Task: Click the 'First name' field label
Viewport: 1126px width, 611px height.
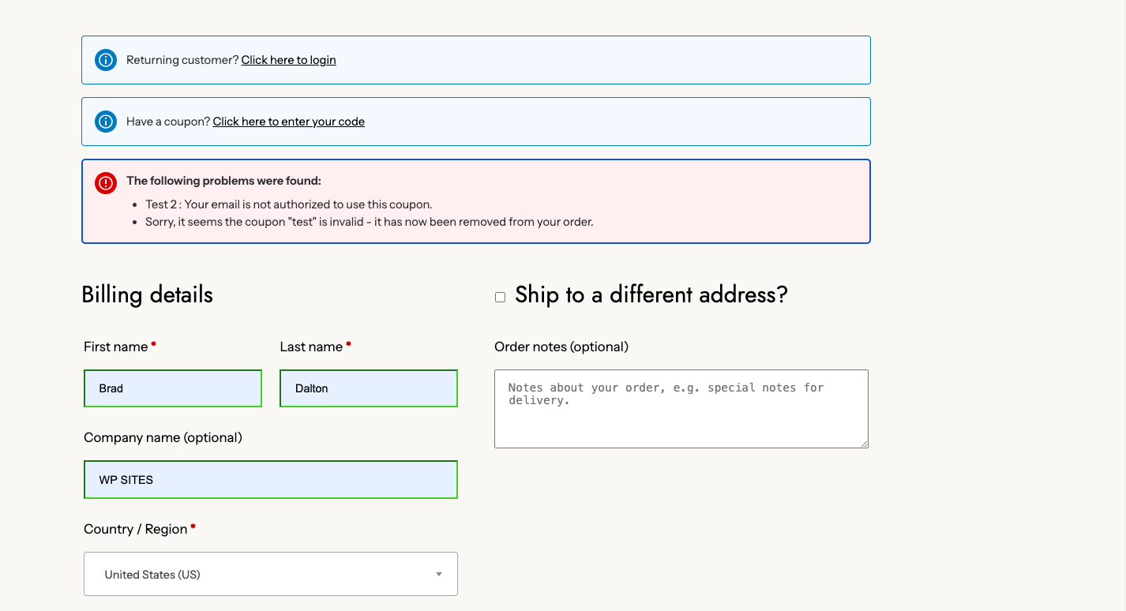Action: [x=115, y=347]
